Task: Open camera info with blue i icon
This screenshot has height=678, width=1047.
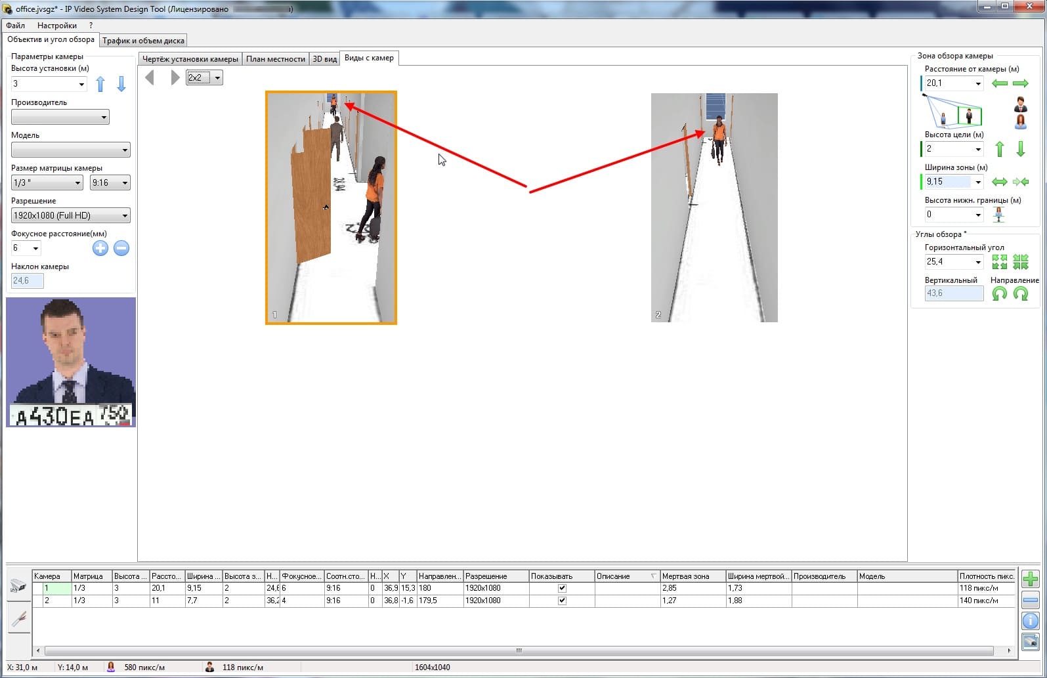Action: [x=1031, y=620]
